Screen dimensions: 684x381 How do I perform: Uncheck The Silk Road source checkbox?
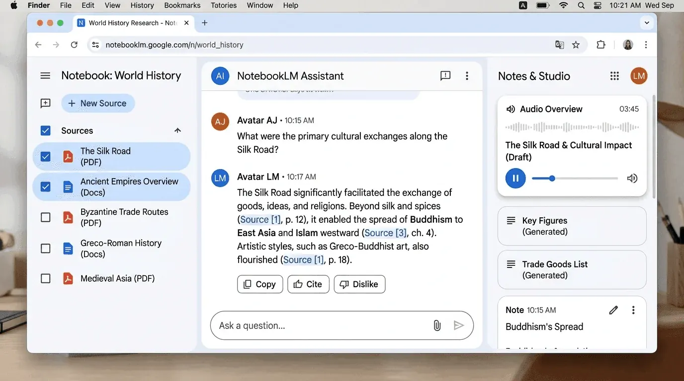coord(45,157)
